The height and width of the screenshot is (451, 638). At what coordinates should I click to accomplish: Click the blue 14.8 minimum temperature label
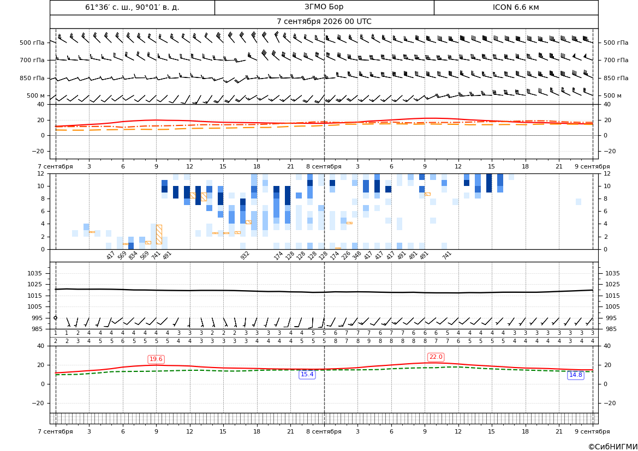click(575, 375)
